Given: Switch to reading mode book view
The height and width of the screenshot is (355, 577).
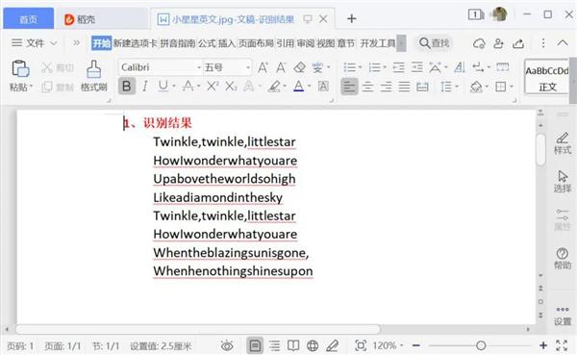Looking at the screenshot, I should coord(293,345).
